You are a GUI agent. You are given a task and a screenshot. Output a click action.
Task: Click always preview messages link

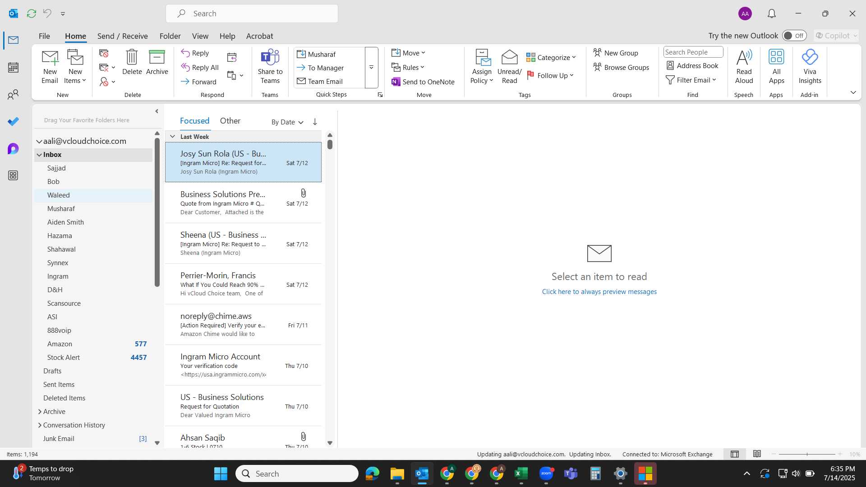coord(599,292)
